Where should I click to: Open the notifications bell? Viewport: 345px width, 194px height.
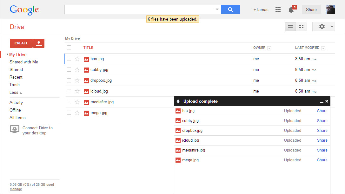coord(291,10)
